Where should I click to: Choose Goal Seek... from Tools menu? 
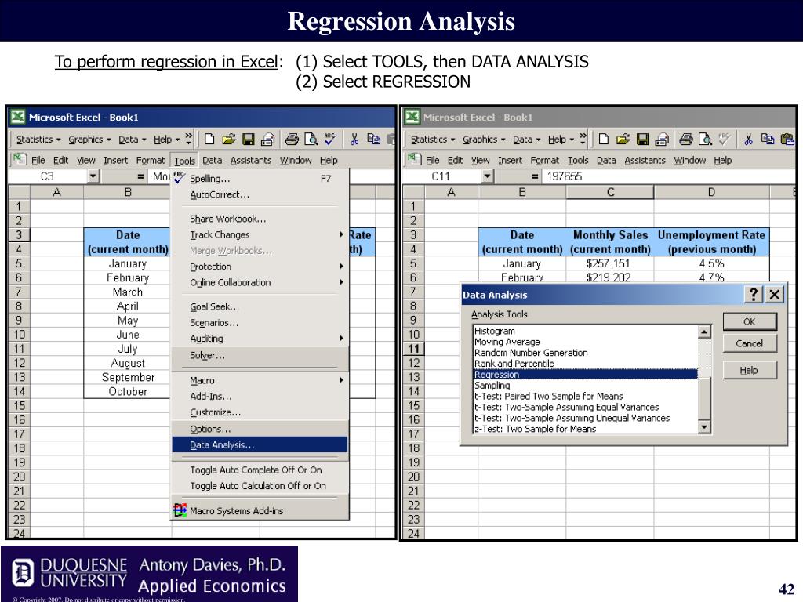pyautogui.click(x=260, y=306)
